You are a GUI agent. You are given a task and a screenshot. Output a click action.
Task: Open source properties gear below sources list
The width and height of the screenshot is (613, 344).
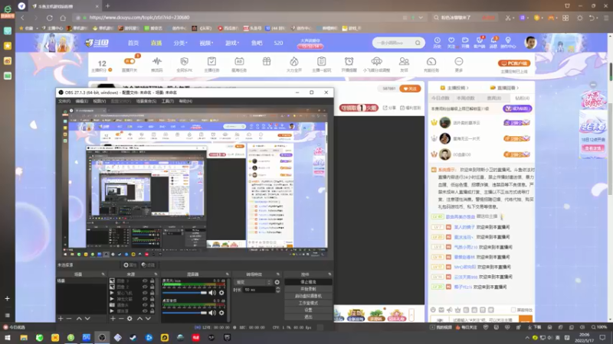point(129,319)
